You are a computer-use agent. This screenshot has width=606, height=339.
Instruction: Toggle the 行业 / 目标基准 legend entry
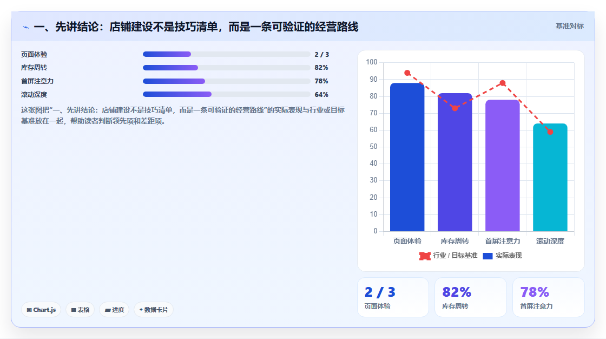coord(449,256)
